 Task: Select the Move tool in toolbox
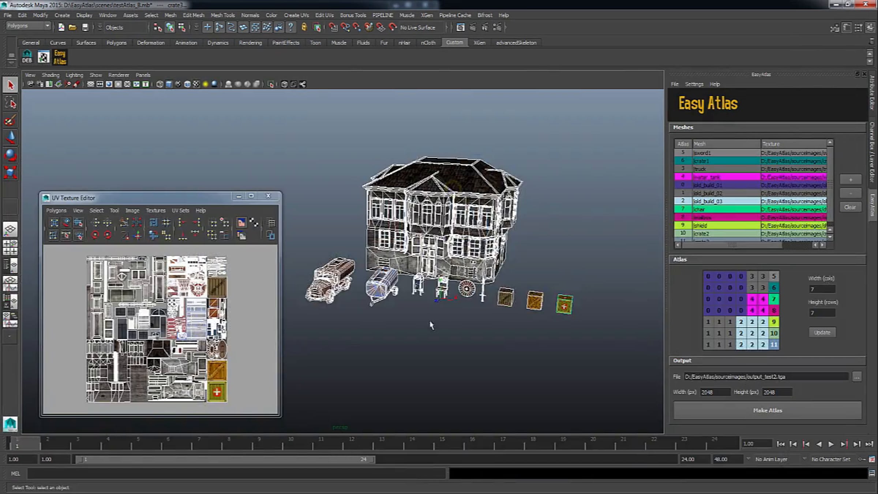(10, 137)
